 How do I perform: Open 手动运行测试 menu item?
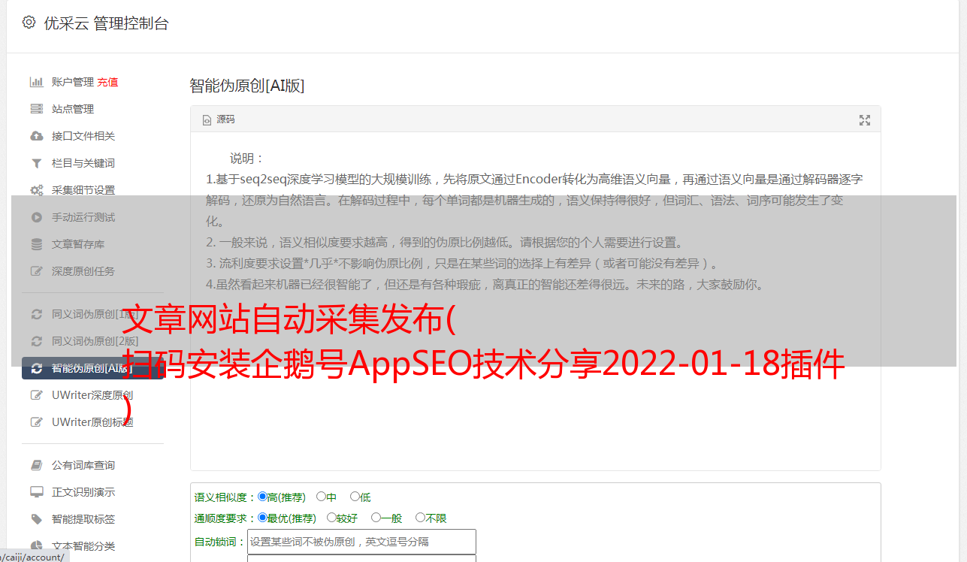[x=83, y=217]
